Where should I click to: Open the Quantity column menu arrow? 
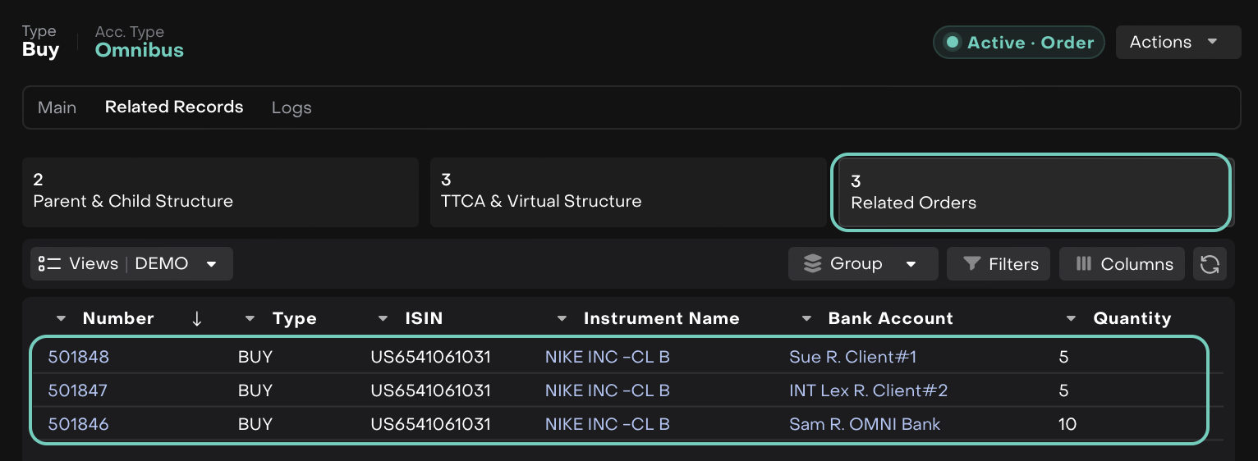point(1071,319)
